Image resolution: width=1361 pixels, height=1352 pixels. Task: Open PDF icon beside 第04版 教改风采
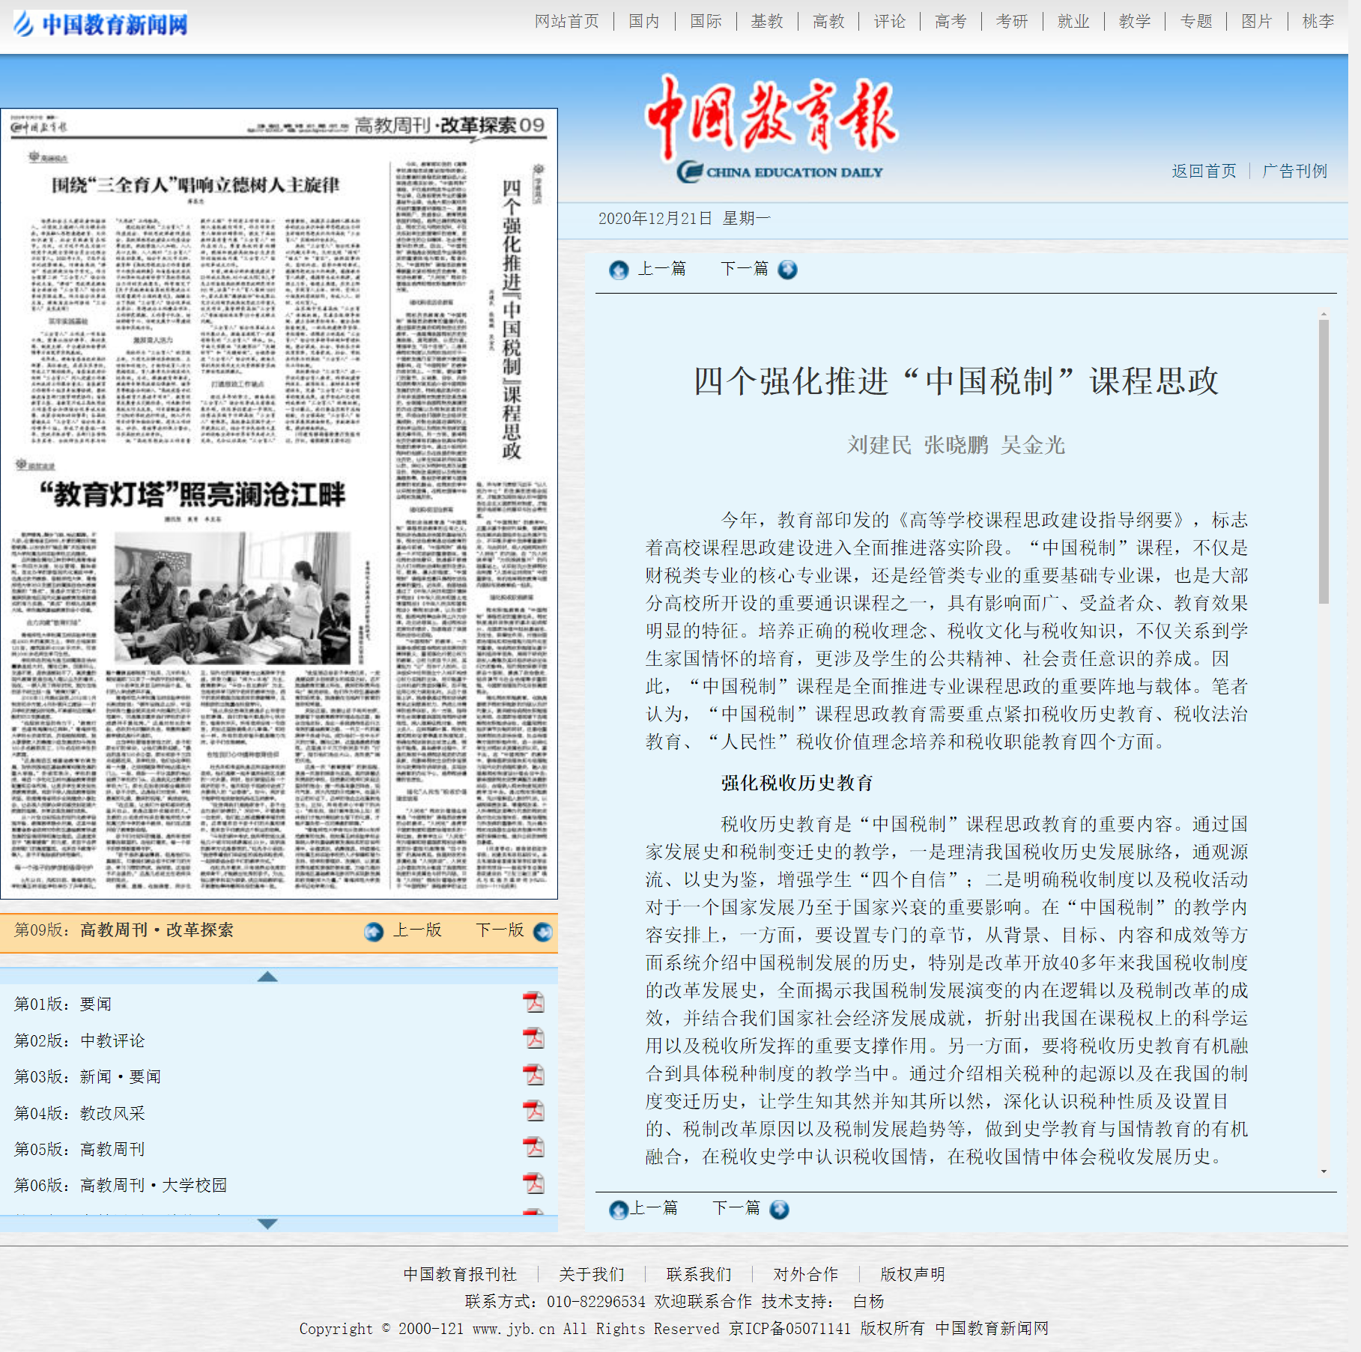tap(533, 1112)
